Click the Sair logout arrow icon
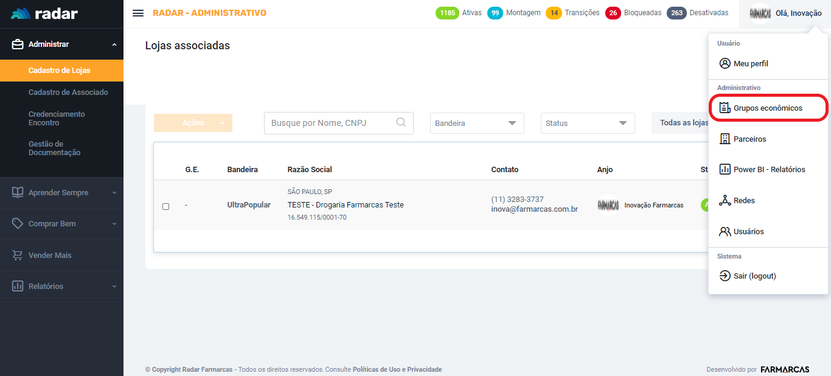The height and width of the screenshot is (376, 831). [725, 276]
